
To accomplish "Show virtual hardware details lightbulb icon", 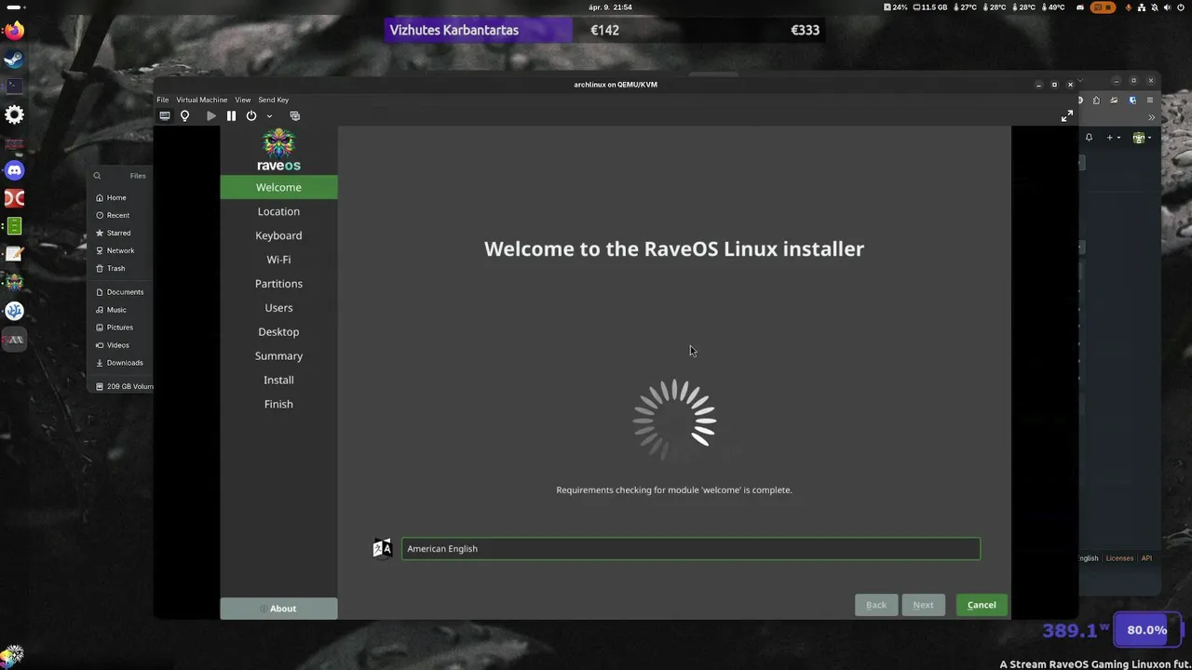I will point(184,116).
